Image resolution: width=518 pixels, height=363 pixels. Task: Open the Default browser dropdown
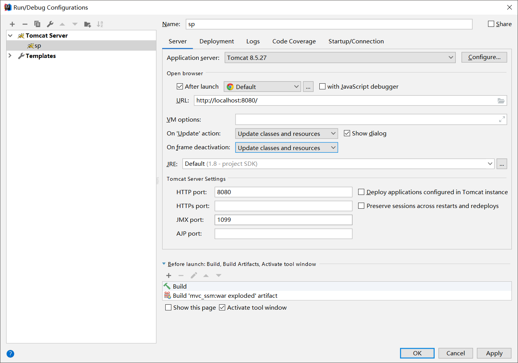point(262,87)
